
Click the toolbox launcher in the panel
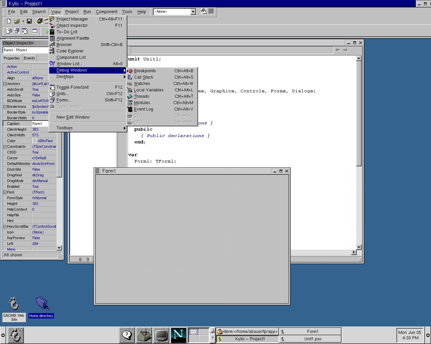click(x=144, y=335)
